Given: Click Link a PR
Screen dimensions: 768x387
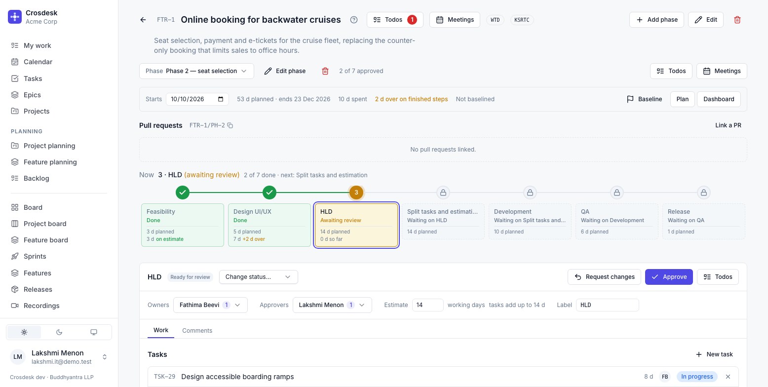Looking at the screenshot, I should tap(728, 125).
